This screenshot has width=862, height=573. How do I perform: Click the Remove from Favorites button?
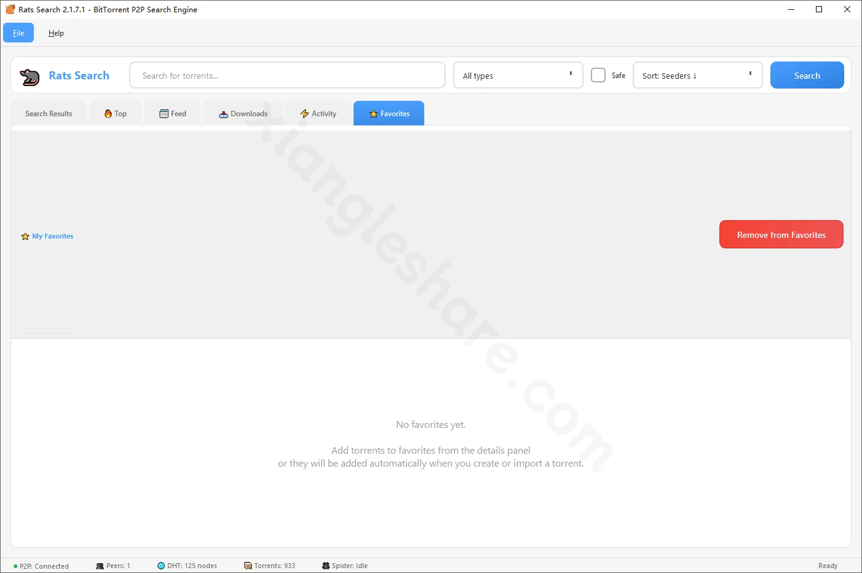(x=781, y=234)
